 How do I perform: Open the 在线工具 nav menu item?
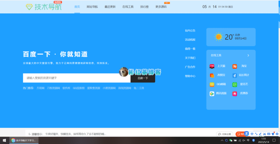coord(128,7)
